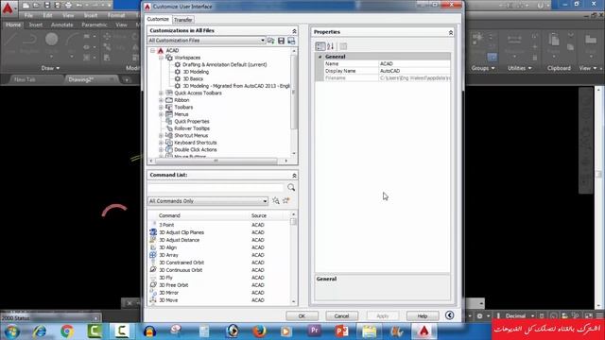Select the Quick Properties tree item
The image size is (605, 340).
192,122
